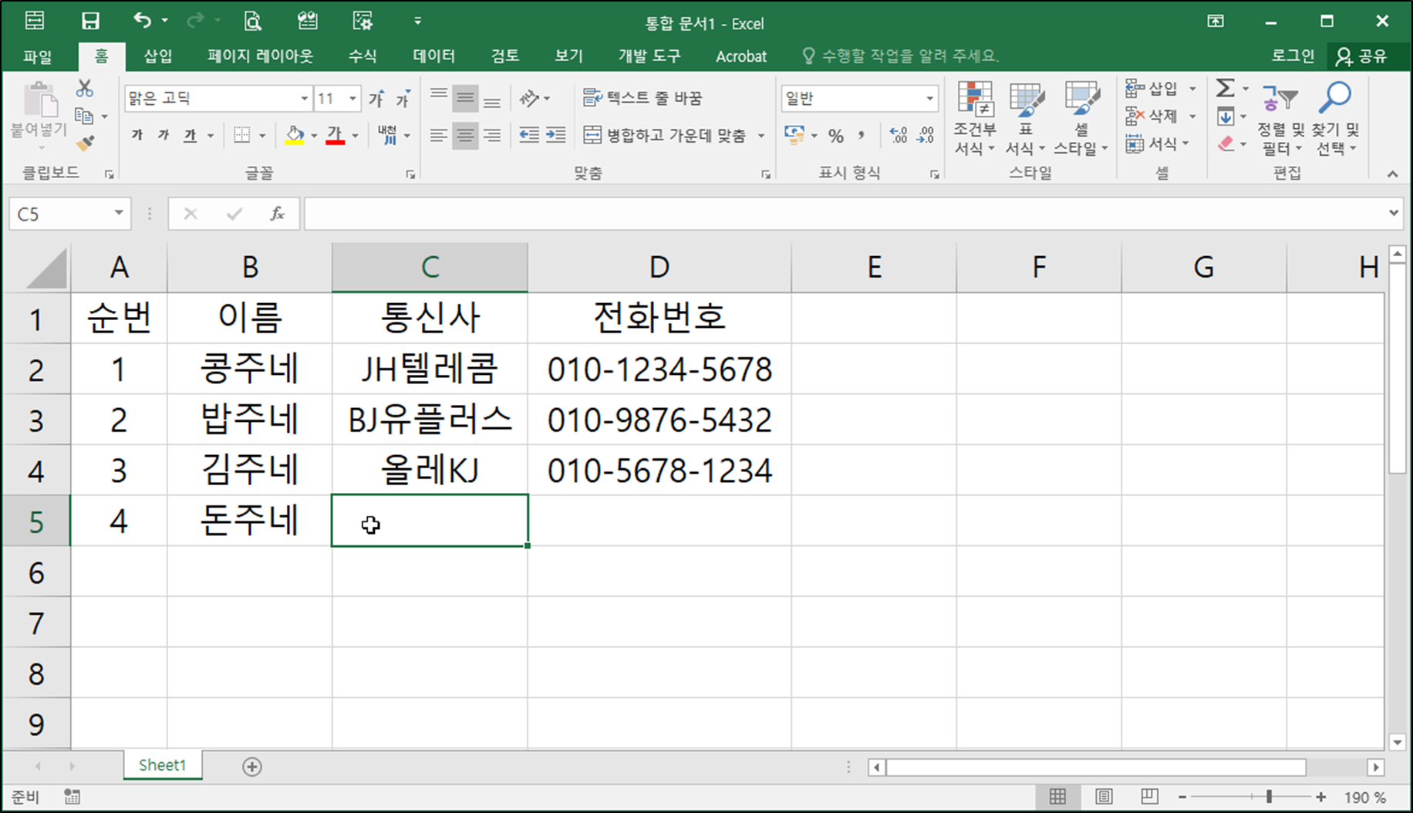Left-align cell text

coord(438,136)
